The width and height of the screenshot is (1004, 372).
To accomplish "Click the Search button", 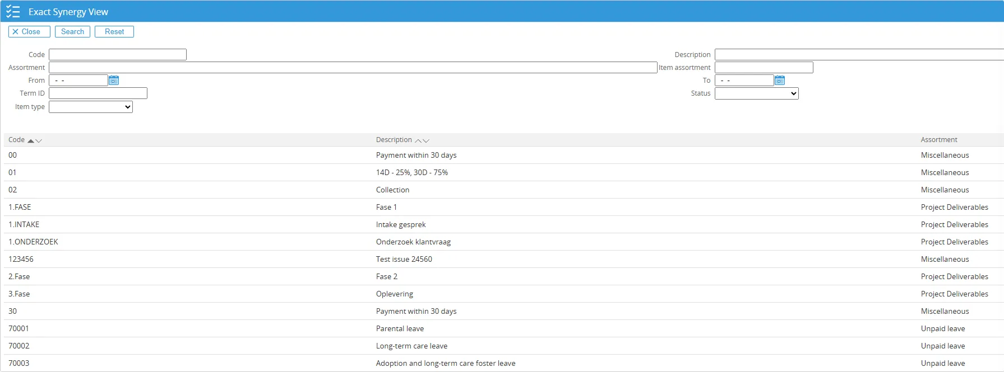I will (x=72, y=32).
